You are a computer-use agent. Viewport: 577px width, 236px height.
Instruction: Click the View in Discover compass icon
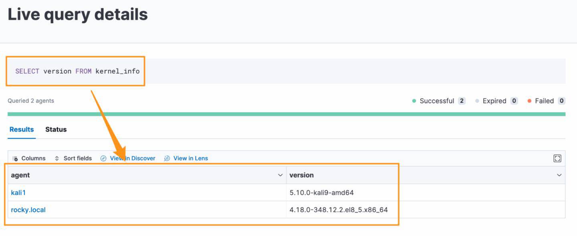(103, 158)
